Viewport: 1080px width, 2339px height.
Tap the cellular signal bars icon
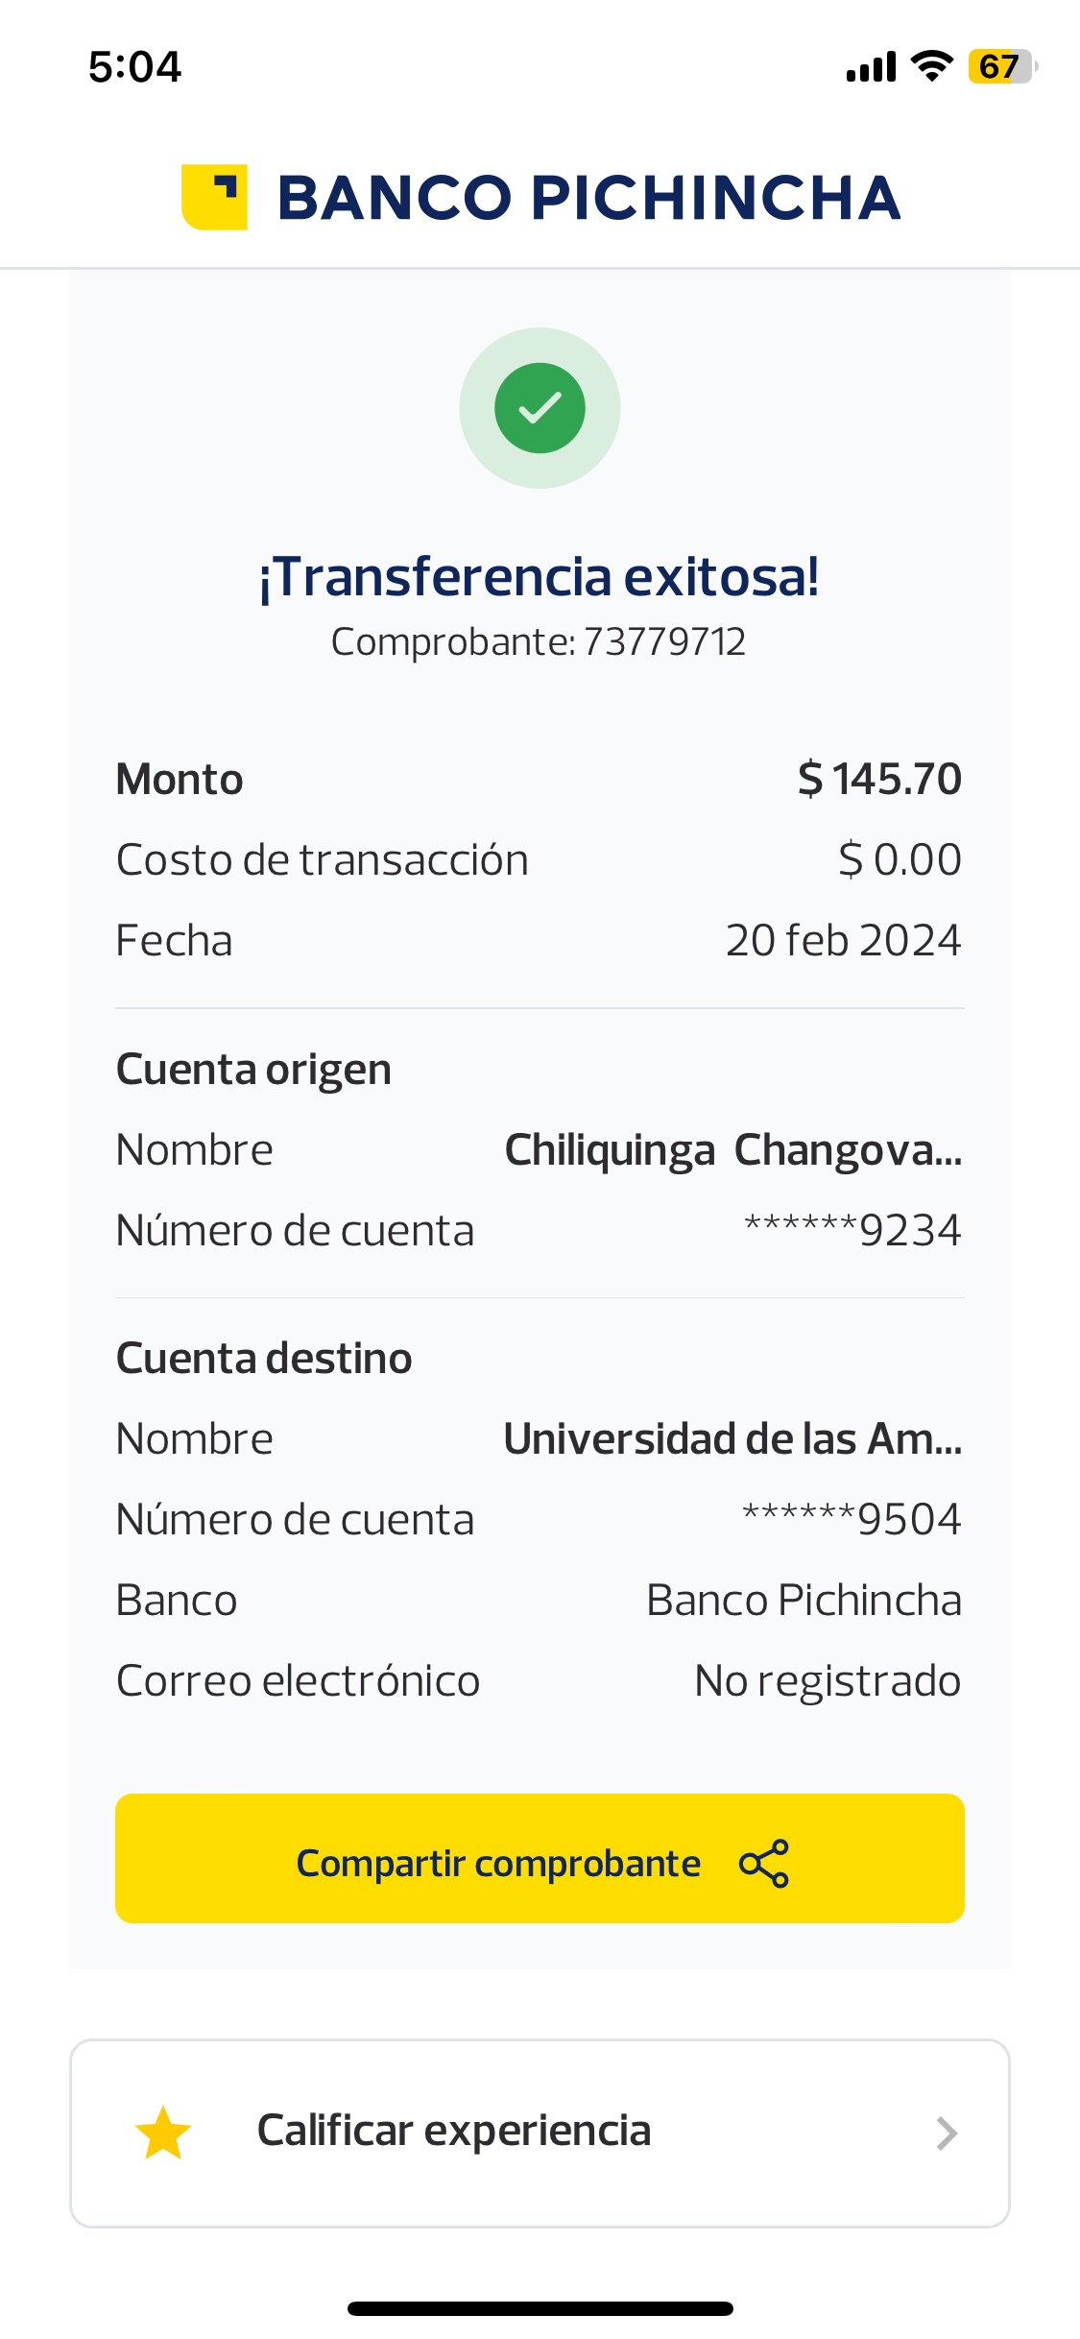point(871,67)
